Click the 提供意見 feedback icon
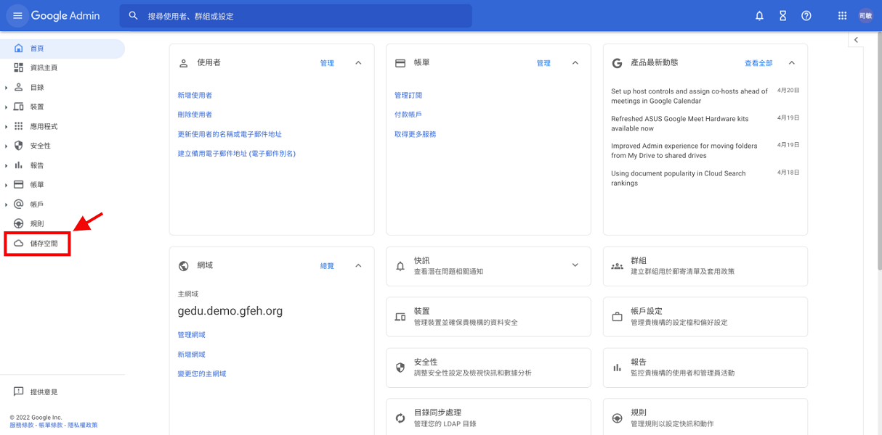 (19, 391)
